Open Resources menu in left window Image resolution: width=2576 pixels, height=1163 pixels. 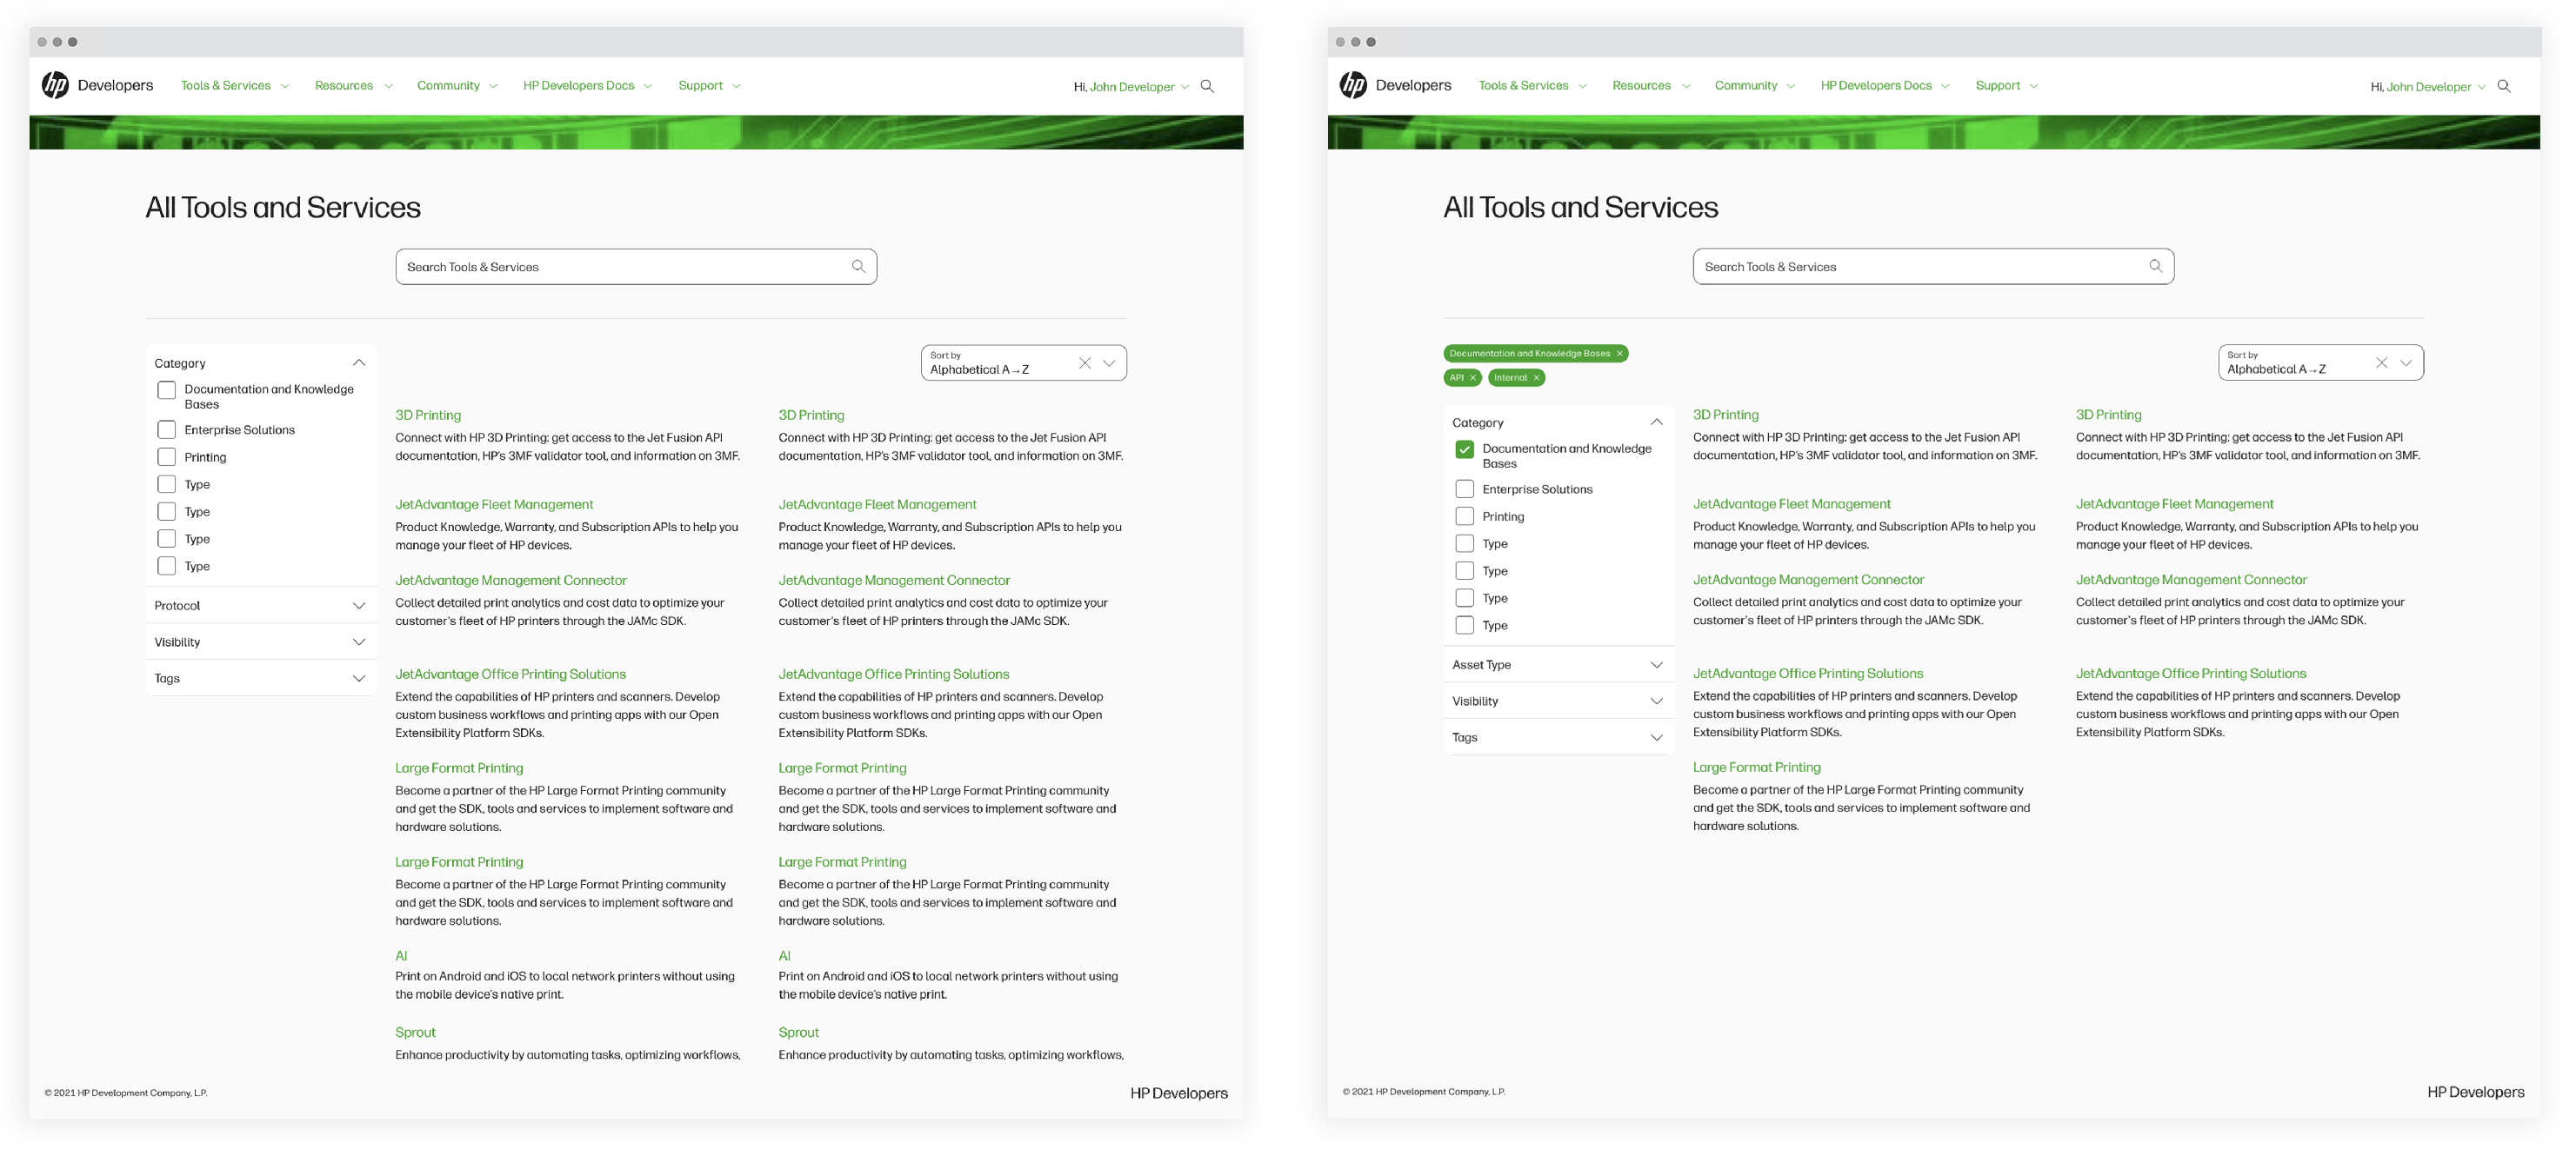click(353, 86)
